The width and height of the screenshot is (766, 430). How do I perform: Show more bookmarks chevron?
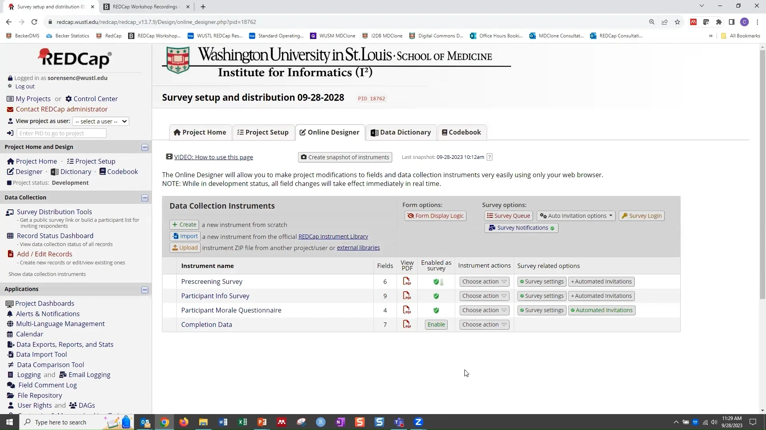pyautogui.click(x=711, y=36)
